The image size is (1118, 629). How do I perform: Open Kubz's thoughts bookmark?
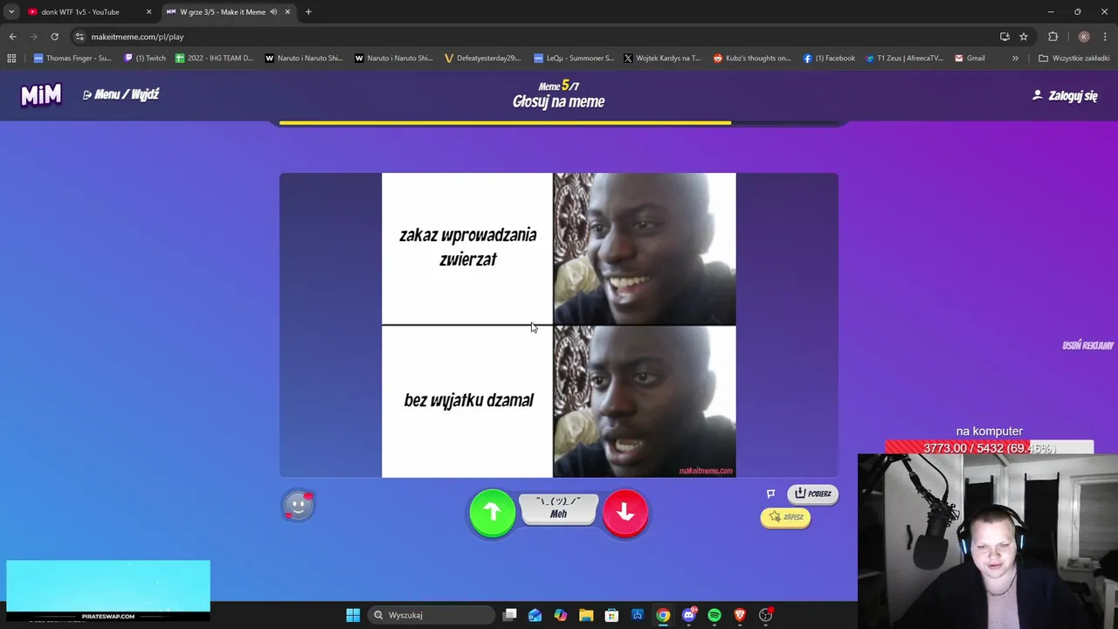tap(752, 59)
